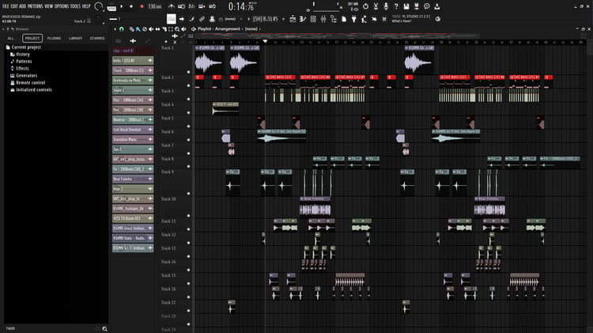Toggle the mute dot for Track 5

pyautogui.click(x=188, y=126)
